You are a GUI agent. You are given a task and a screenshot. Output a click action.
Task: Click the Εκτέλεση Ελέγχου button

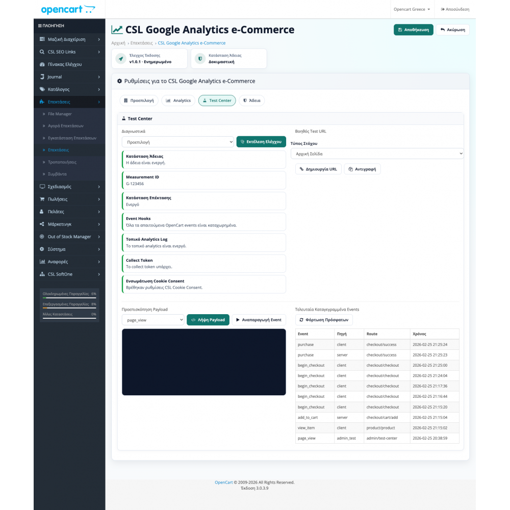coord(261,142)
